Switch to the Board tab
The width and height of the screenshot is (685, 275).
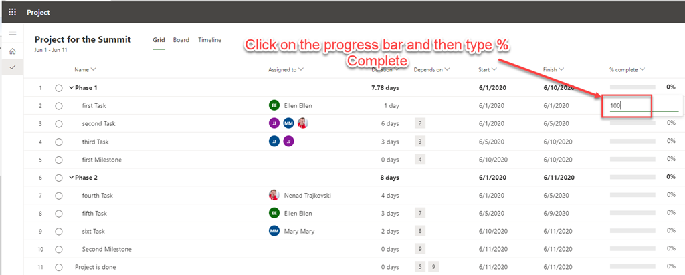(181, 40)
